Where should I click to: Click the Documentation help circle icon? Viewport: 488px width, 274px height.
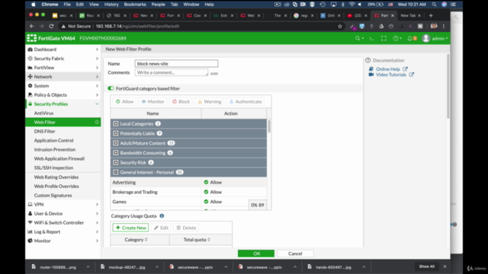368,60
